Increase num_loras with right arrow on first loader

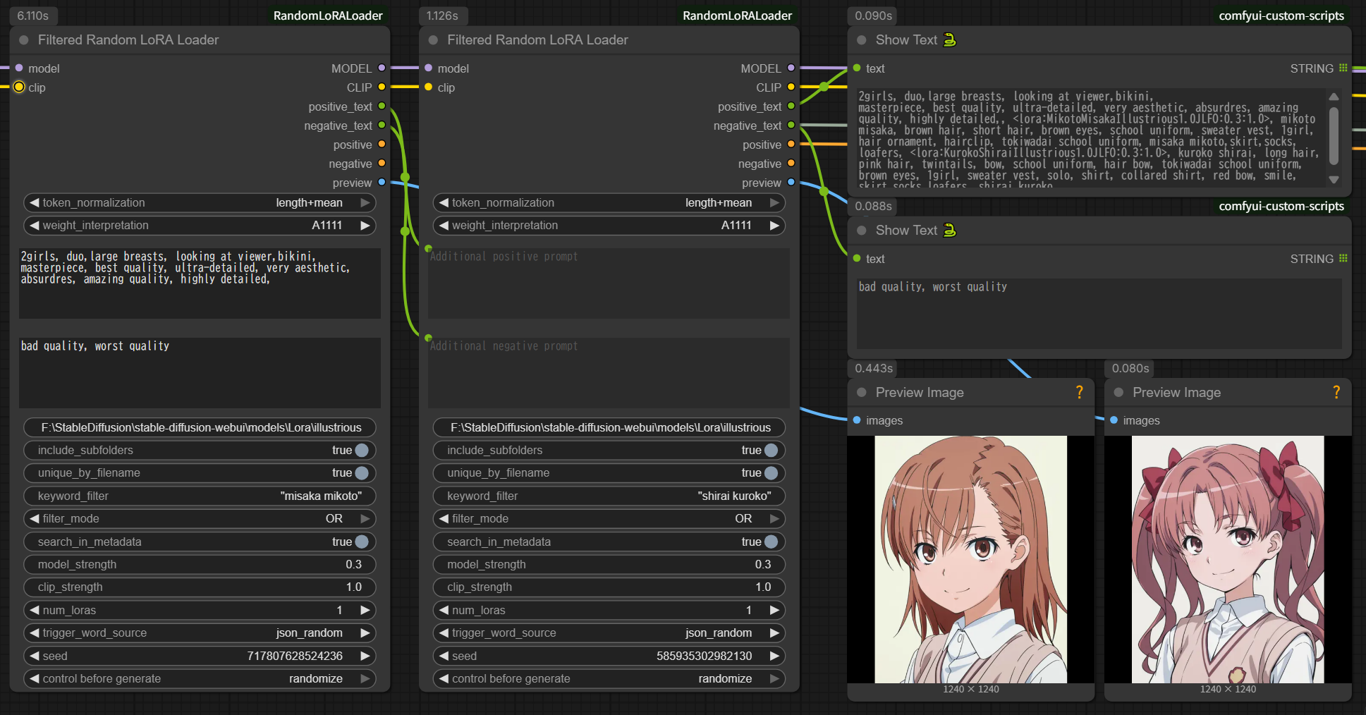pyautogui.click(x=365, y=610)
